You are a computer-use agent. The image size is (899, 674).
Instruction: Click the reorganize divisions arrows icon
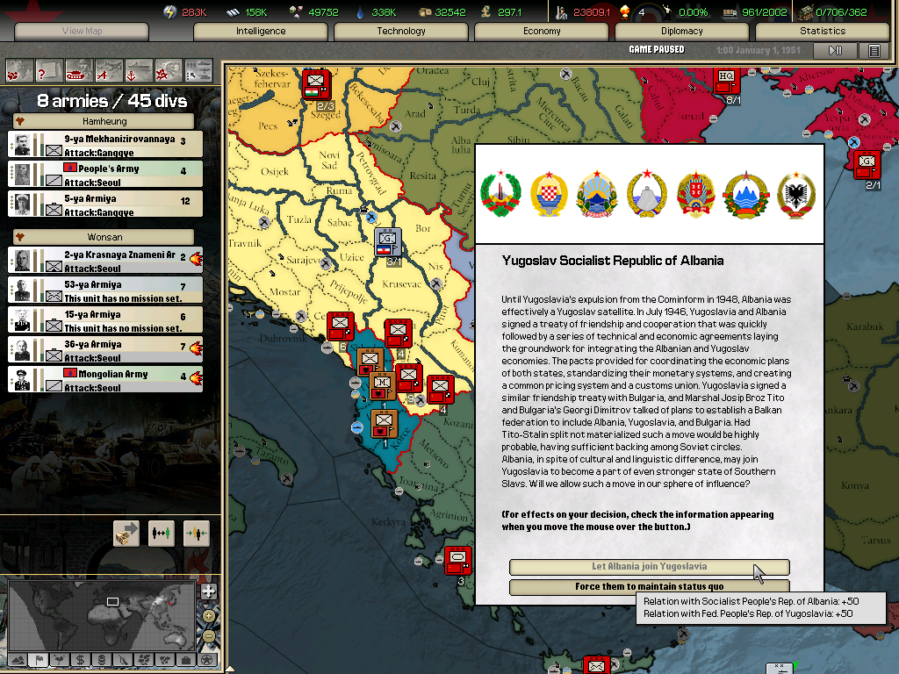point(162,534)
